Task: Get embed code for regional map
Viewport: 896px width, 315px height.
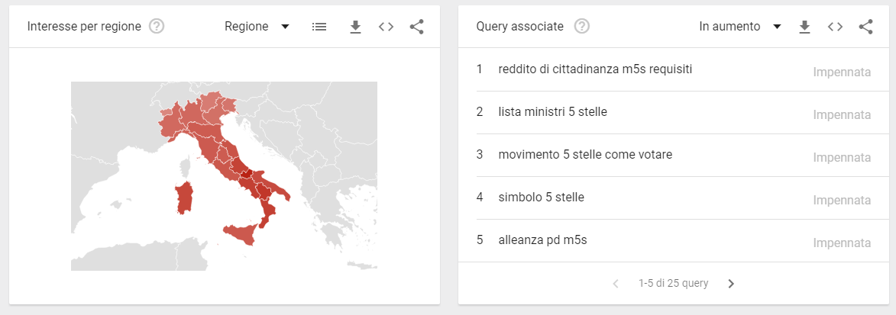Action: point(387,27)
